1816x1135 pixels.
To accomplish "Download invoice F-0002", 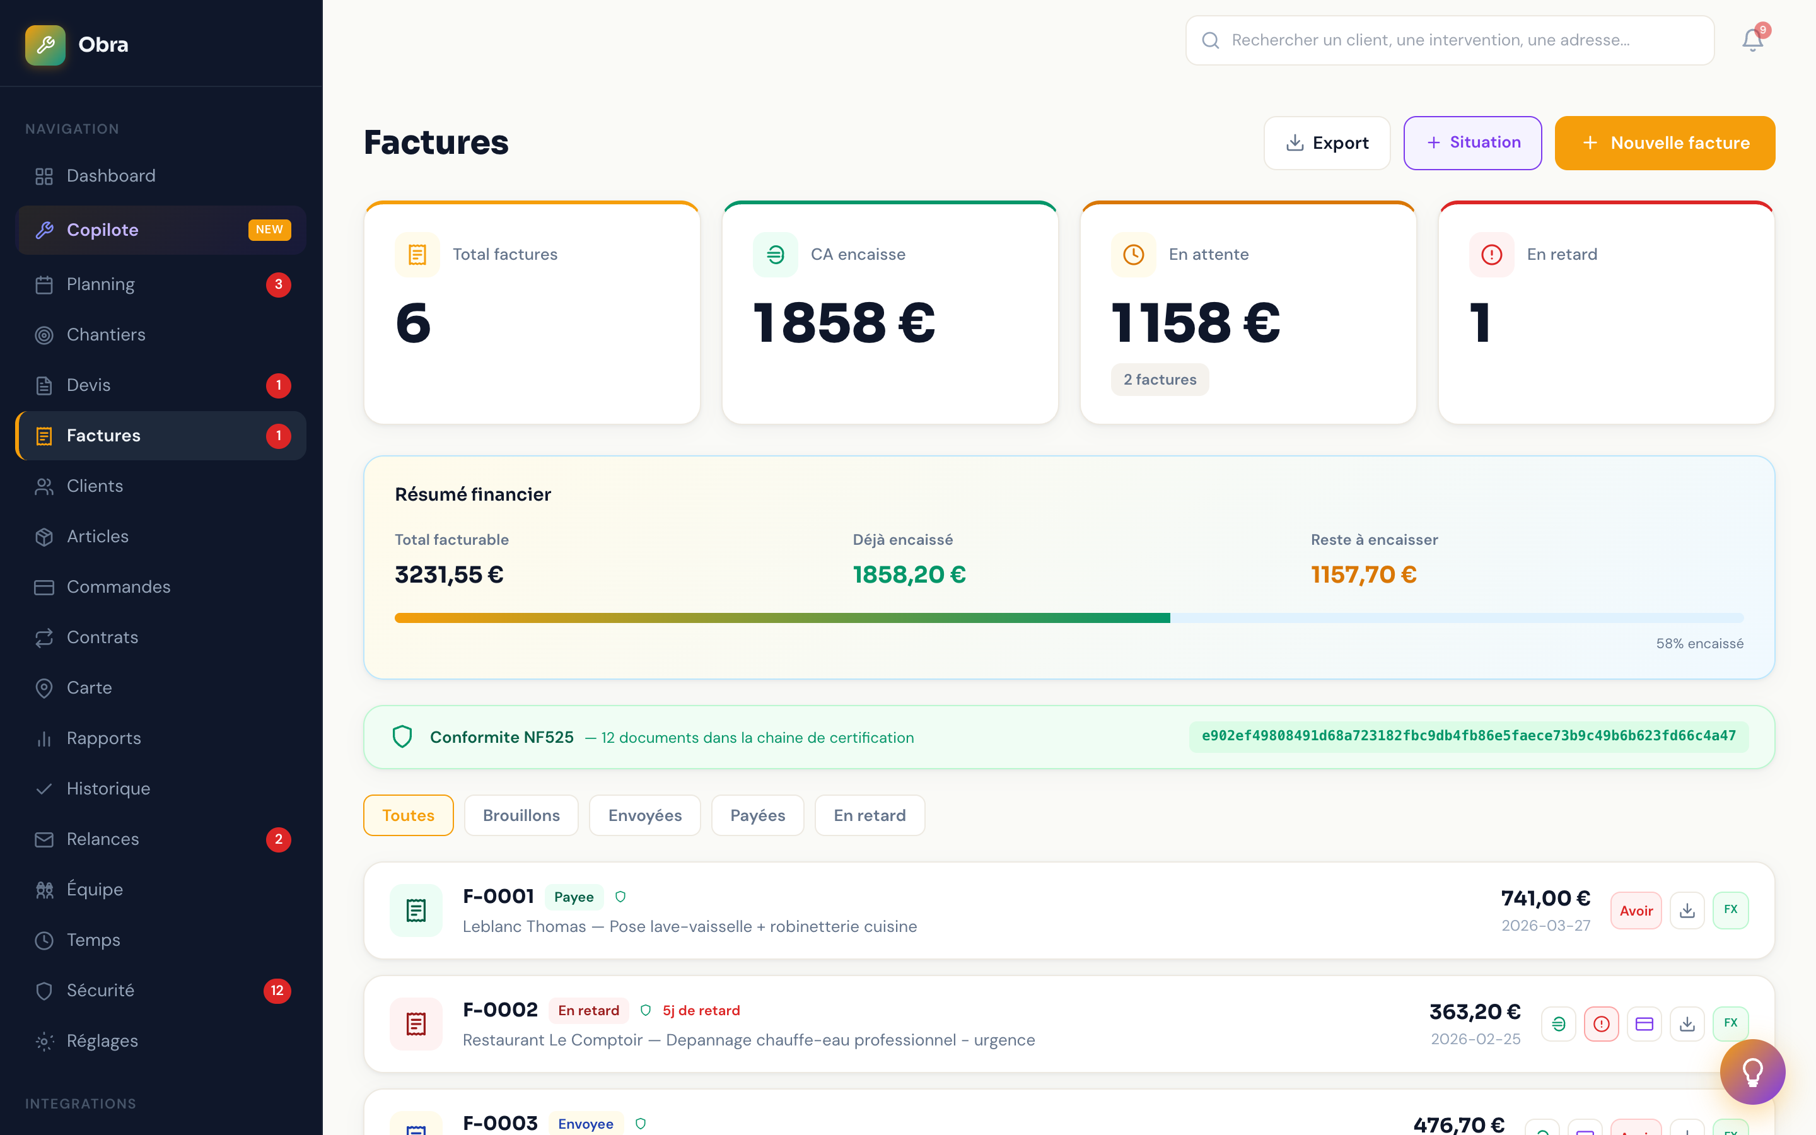I will coord(1687,1023).
